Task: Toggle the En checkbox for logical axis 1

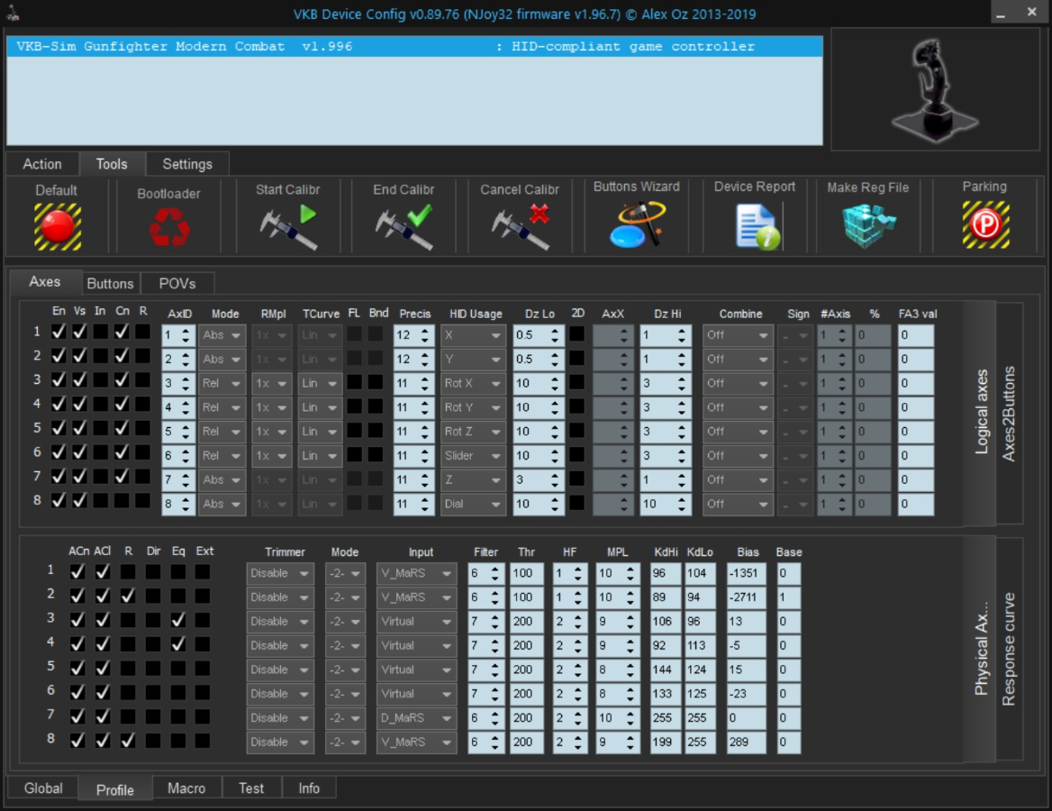Action: (59, 332)
